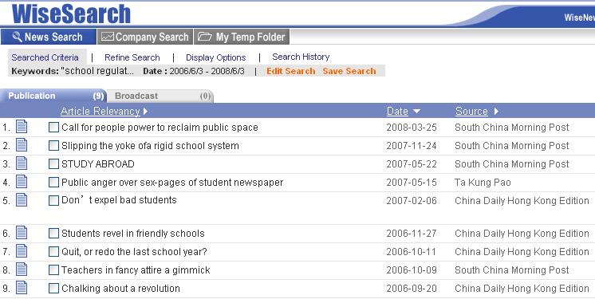Check 'Call for people power' article checkbox
Screen dimensions: 595x299
coord(54,127)
